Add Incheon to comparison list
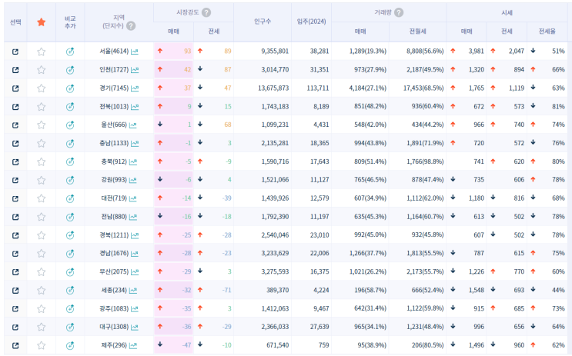This screenshot has width=572, height=356. point(70,69)
